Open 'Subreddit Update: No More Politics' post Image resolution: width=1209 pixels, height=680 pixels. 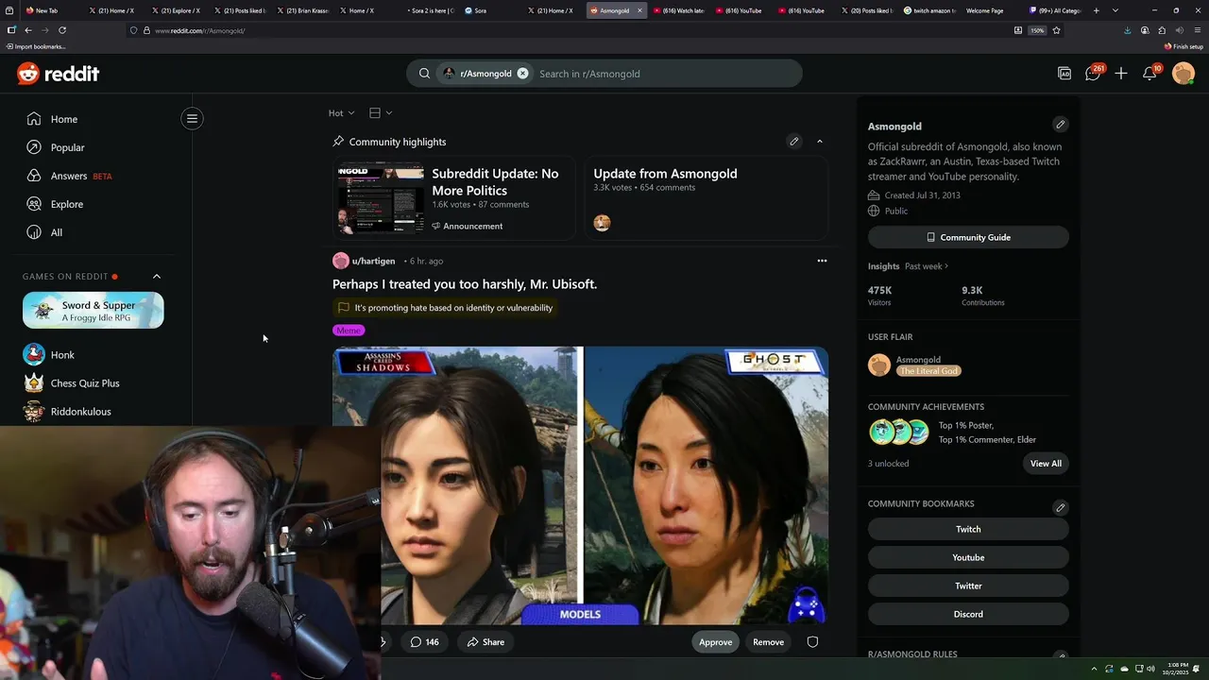click(495, 181)
